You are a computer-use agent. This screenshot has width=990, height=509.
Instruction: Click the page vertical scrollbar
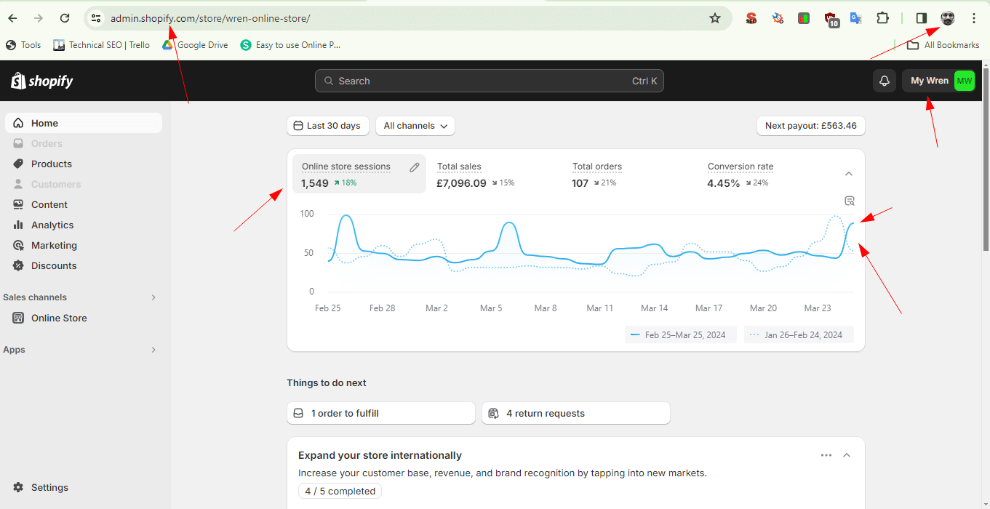click(x=986, y=160)
